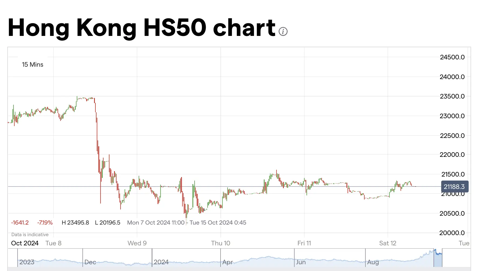This screenshot has width=480, height=271.
Task: Click the 23000.0 price axis label
Action: 452,116
